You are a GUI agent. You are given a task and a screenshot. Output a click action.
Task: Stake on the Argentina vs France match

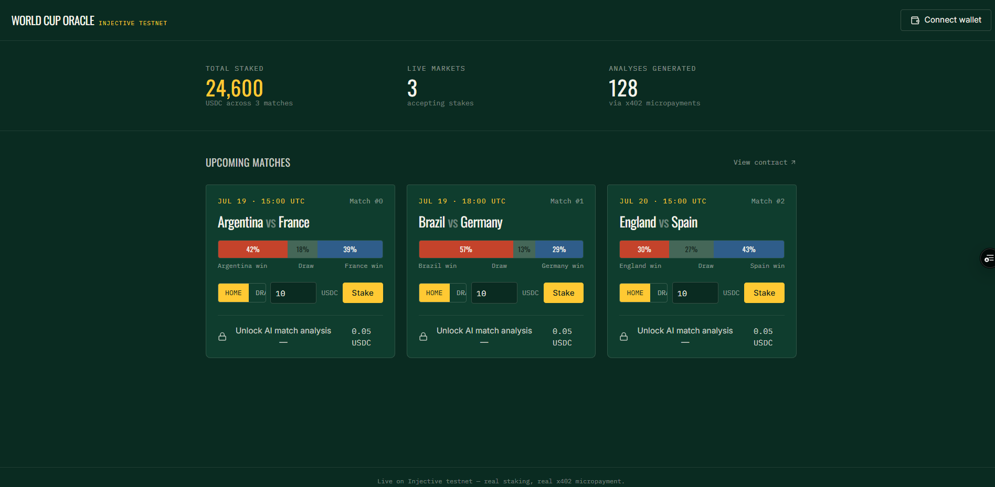click(363, 293)
